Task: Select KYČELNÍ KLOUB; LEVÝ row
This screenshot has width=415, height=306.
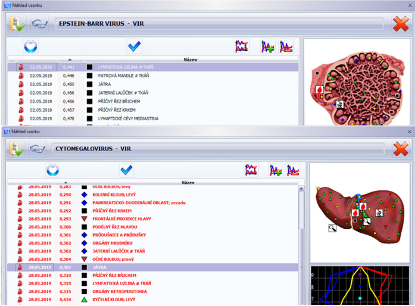Action: (x=153, y=300)
